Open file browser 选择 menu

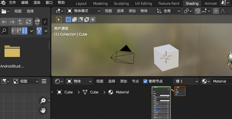(x=30, y=11)
